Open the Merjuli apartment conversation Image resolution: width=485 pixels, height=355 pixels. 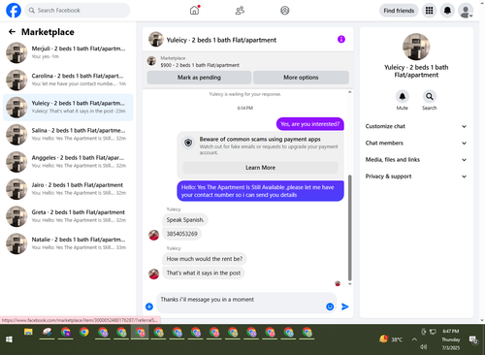pos(68,52)
